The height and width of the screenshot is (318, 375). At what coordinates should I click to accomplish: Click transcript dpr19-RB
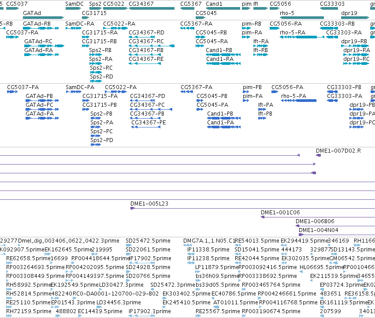[354, 41]
